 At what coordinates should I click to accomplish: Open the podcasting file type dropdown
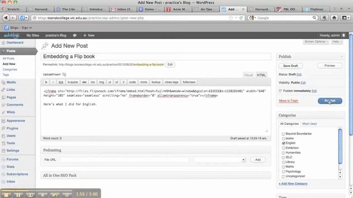220,160
